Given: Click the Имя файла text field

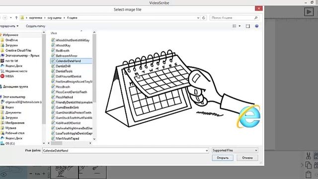Looking at the screenshot, I should coord(124,151).
